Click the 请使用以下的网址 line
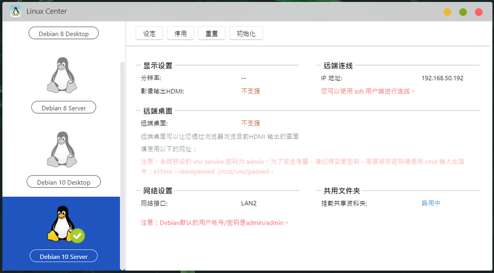The image size is (494, 273). [169, 149]
